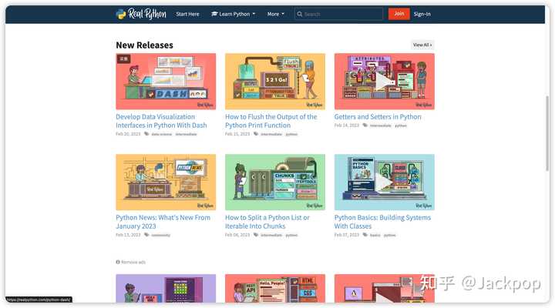555x308 pixels.
Task: Open 'Getters and Setters in Python' title link
Action: [x=378, y=117]
